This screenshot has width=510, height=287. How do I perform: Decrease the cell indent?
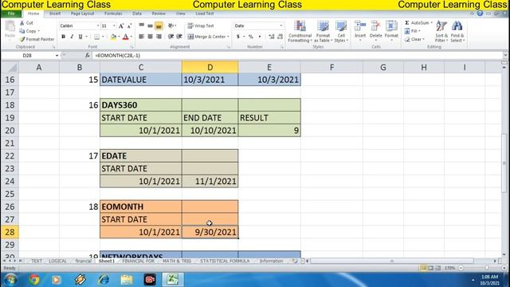point(171,37)
